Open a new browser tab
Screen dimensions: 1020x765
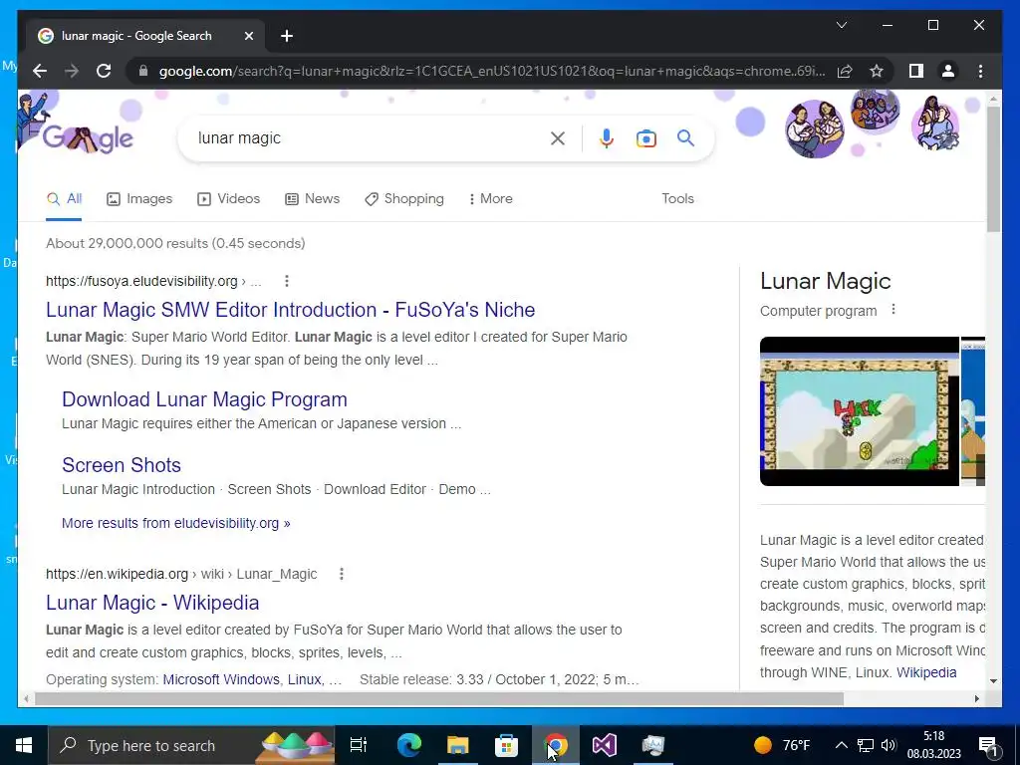(x=287, y=36)
